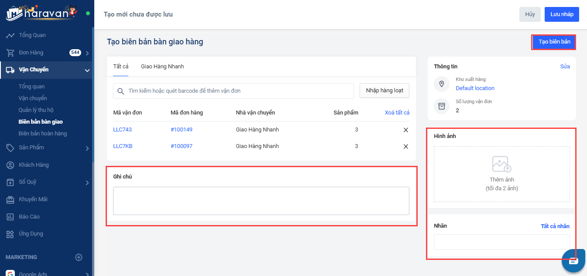
Task: Click the Khách Hàng sidebar icon
Action: (x=10, y=165)
